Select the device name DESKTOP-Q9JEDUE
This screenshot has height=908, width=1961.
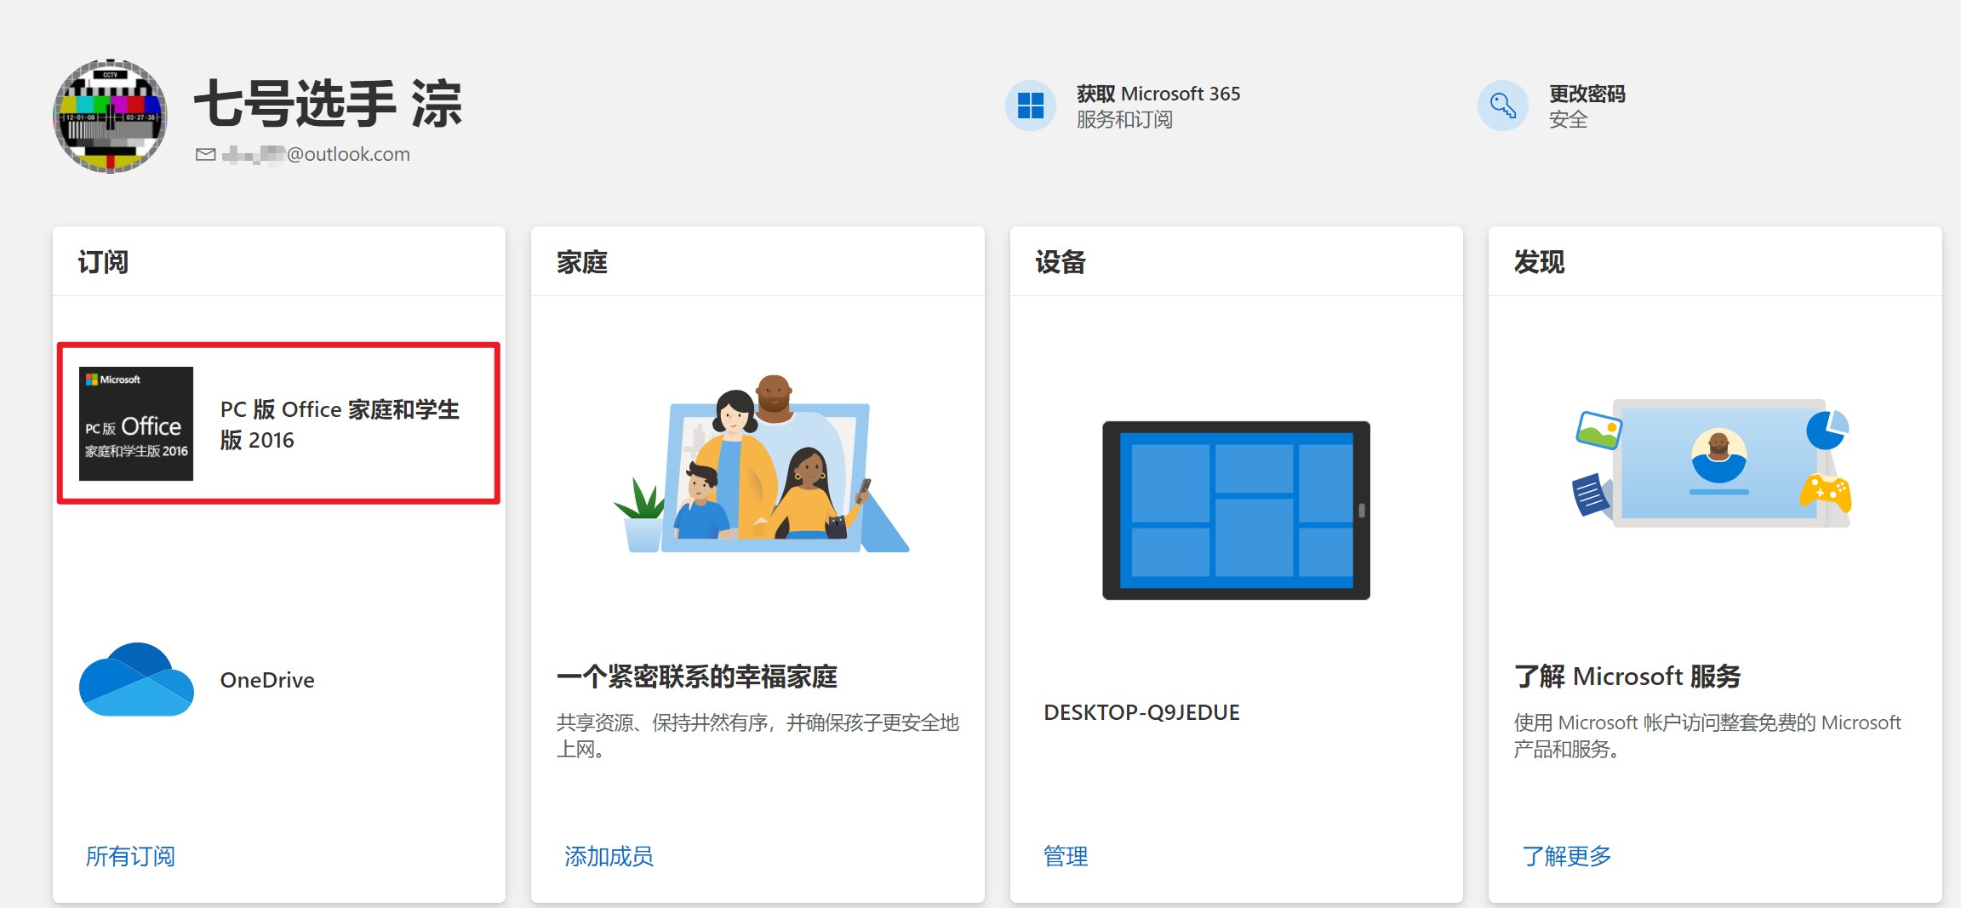pos(1142,712)
